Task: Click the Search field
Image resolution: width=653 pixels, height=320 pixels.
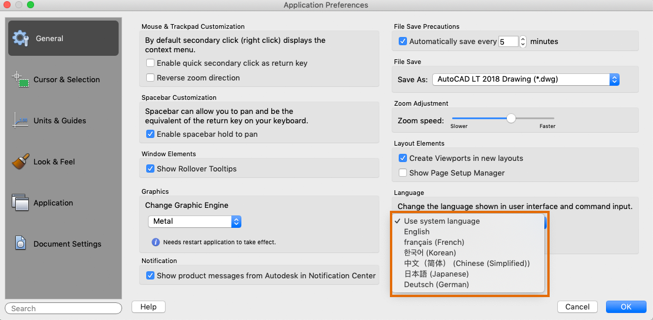Action: [63, 308]
